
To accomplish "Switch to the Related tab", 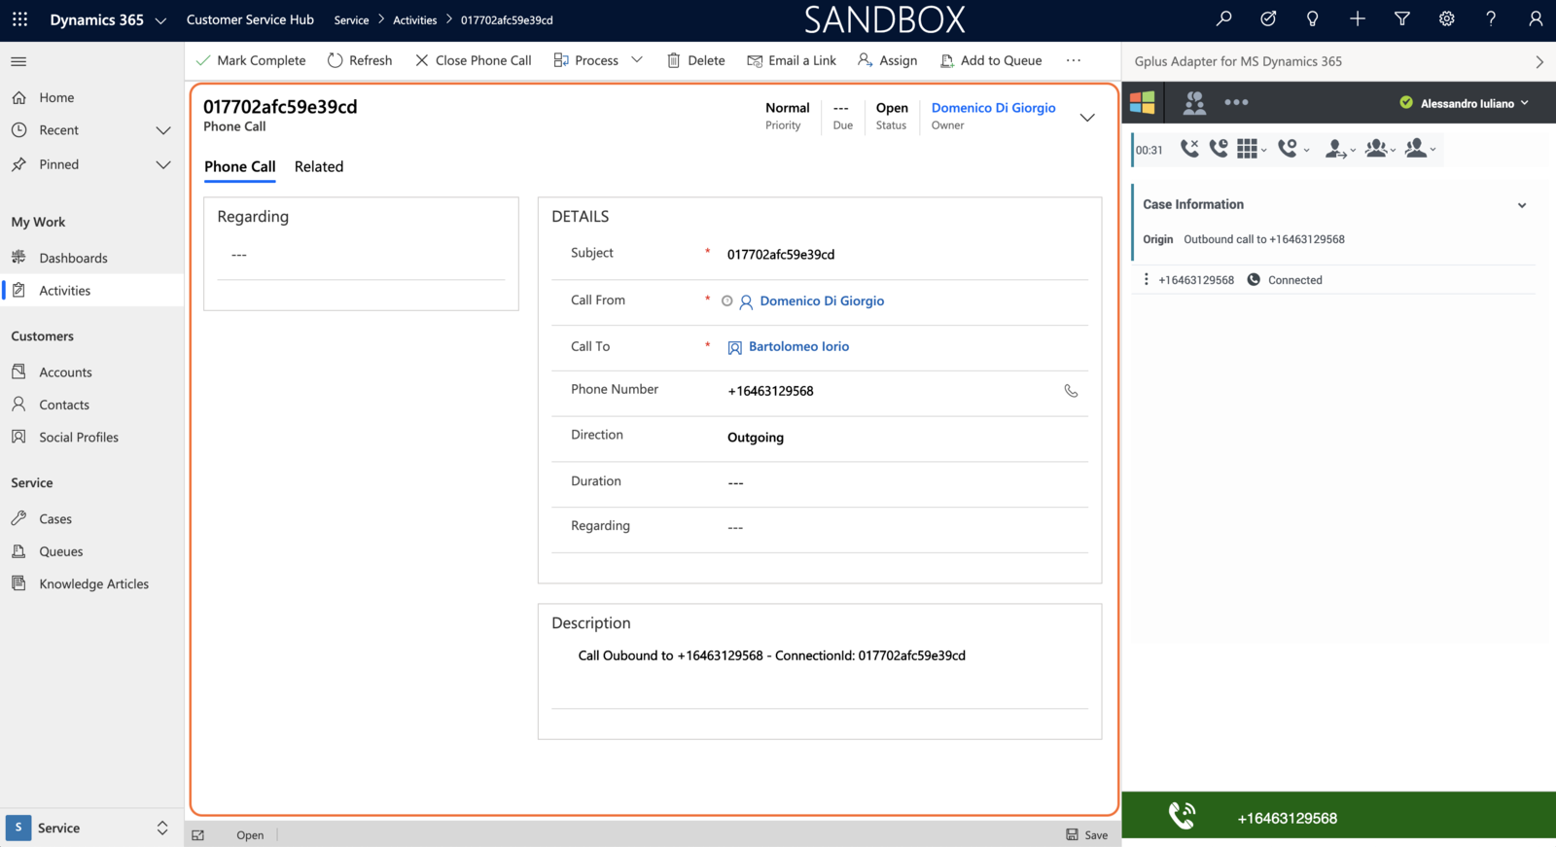I will (319, 166).
